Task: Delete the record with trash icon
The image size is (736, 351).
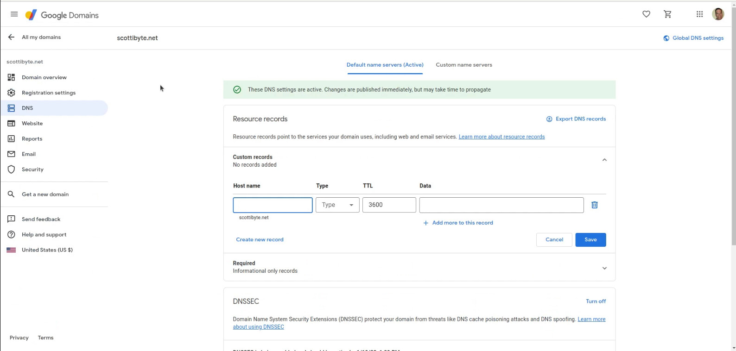Action: coord(595,205)
